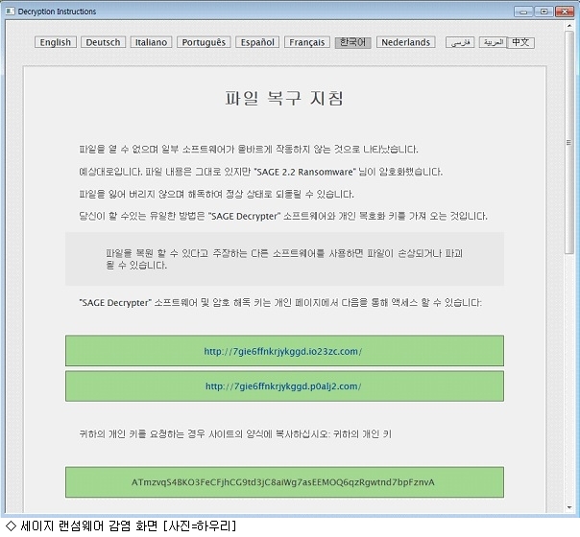Select the 한국어 language button
The width and height of the screenshot is (580, 537).
click(352, 42)
